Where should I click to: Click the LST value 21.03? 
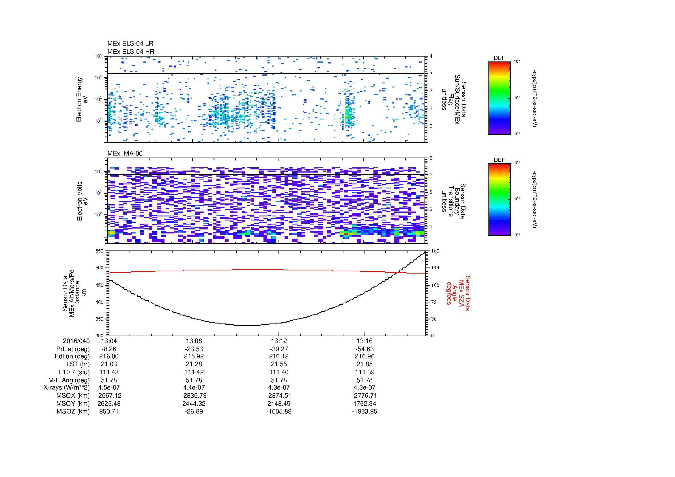click(109, 364)
